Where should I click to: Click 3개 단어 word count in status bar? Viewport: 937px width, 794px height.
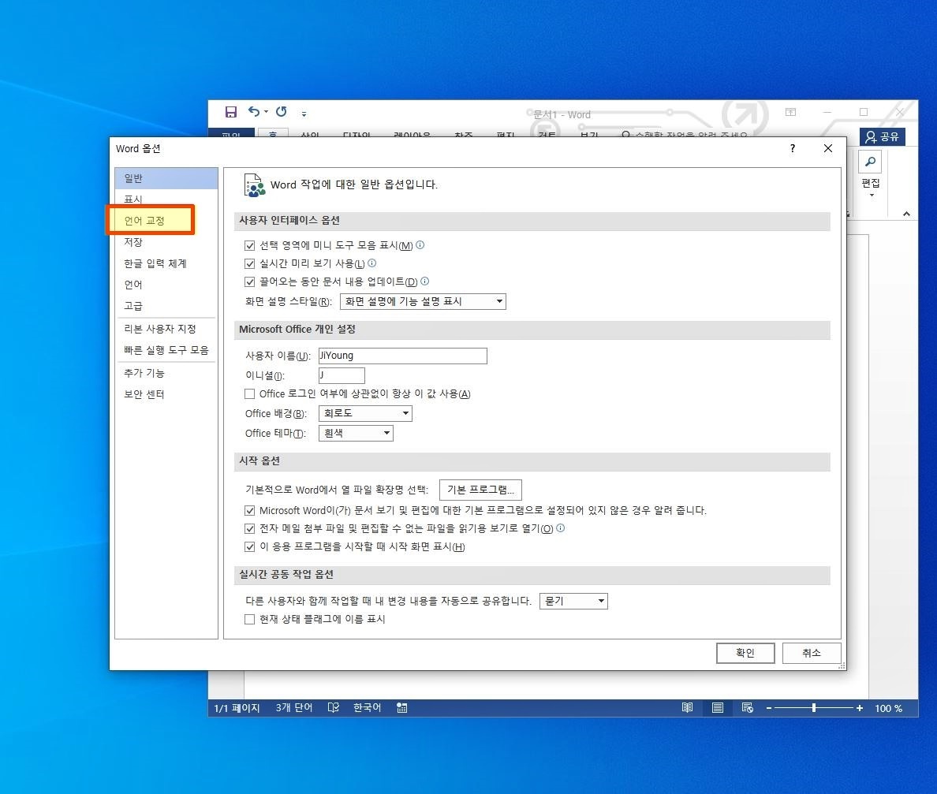294,708
